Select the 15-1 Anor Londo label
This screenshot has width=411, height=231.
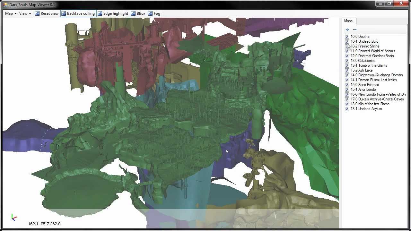[363, 90]
